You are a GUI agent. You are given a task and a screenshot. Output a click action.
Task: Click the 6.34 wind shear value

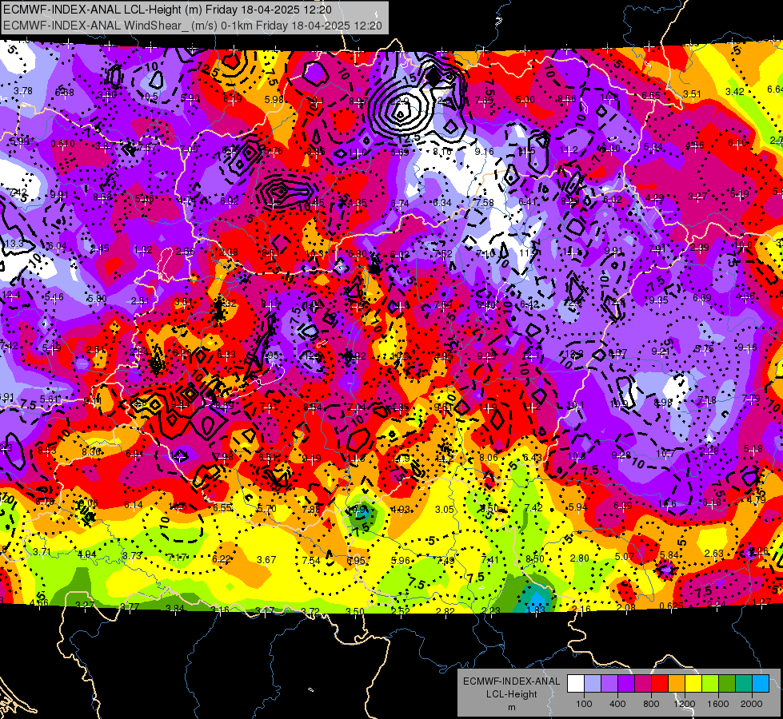[442, 203]
